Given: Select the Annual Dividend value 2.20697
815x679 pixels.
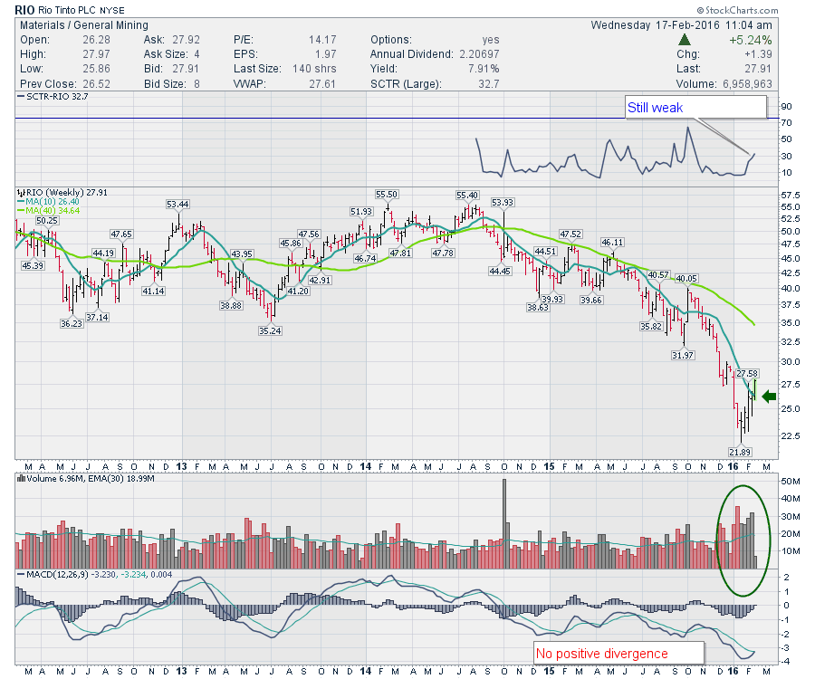Looking at the screenshot, I should (x=479, y=54).
